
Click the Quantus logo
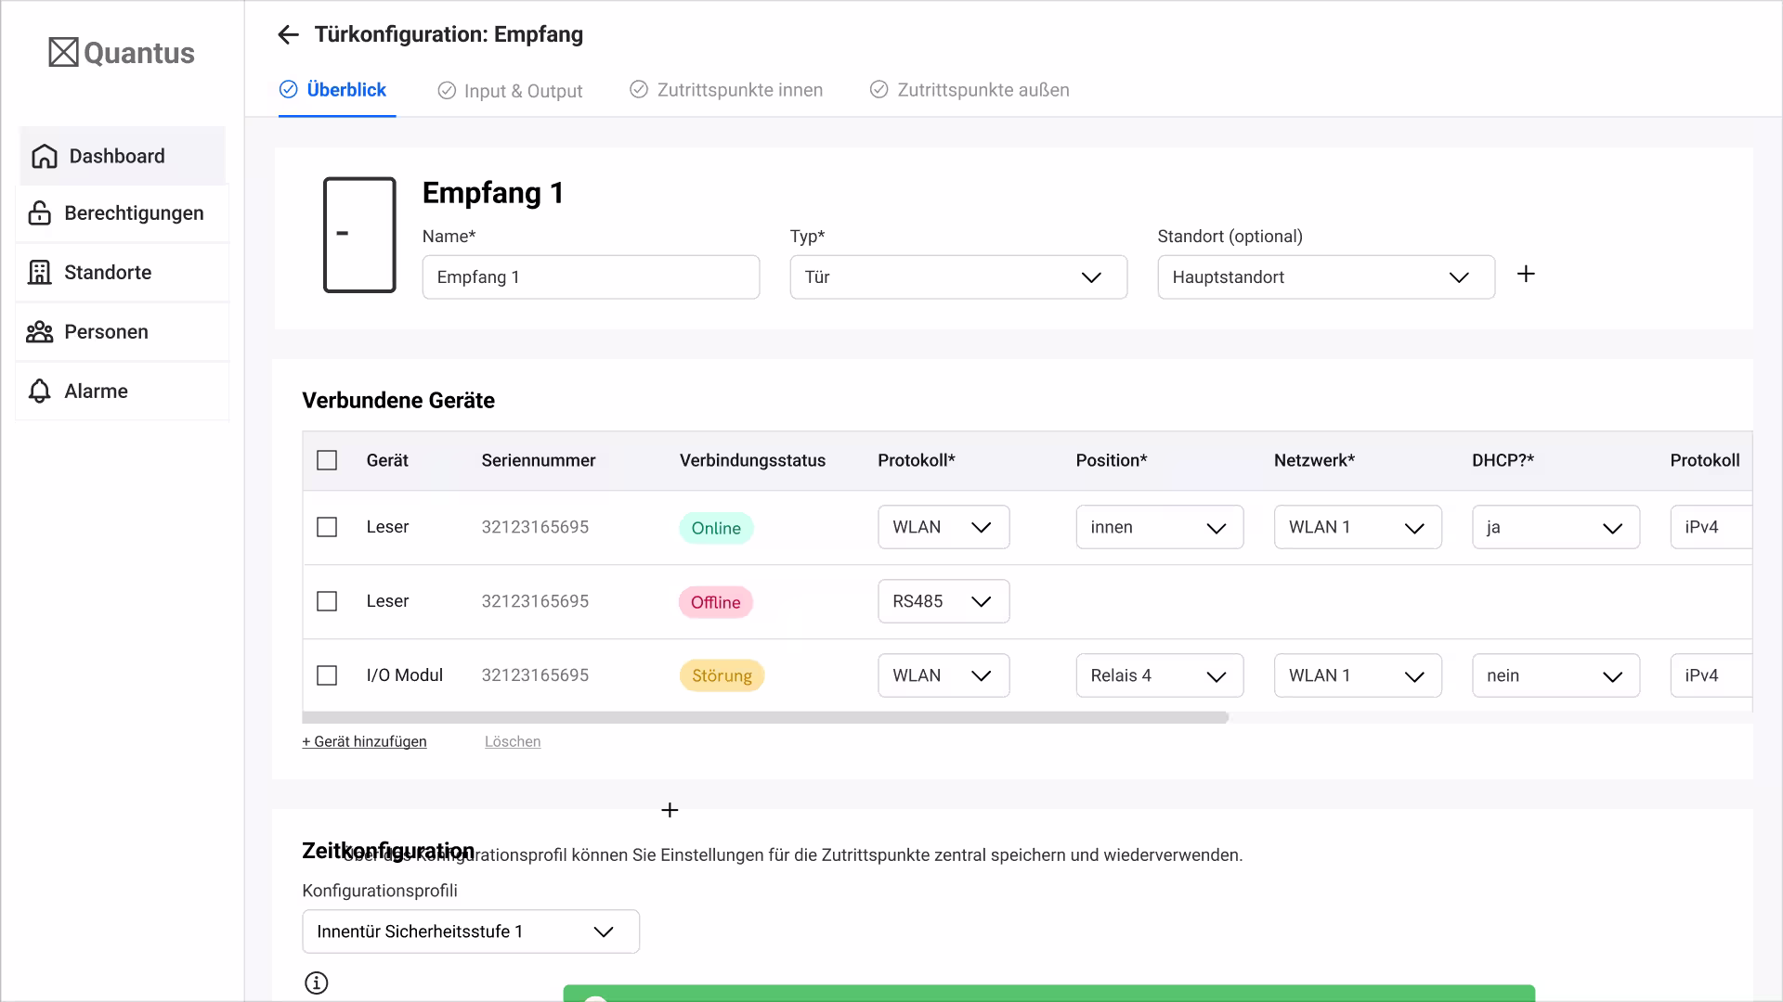pyautogui.click(x=122, y=53)
